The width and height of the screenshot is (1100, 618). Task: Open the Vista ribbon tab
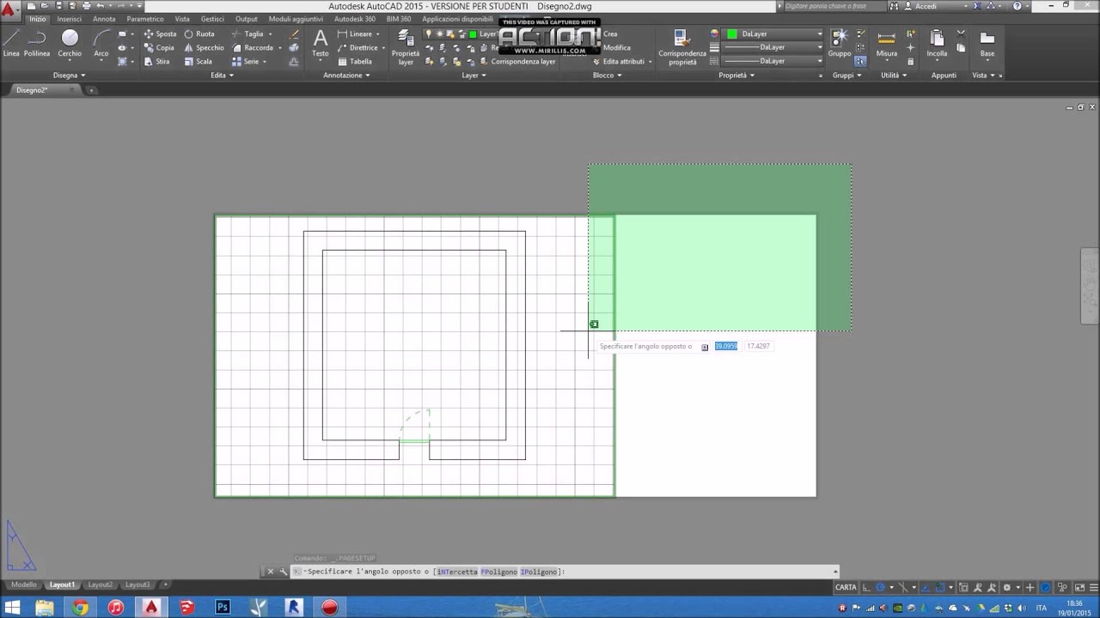coord(182,19)
